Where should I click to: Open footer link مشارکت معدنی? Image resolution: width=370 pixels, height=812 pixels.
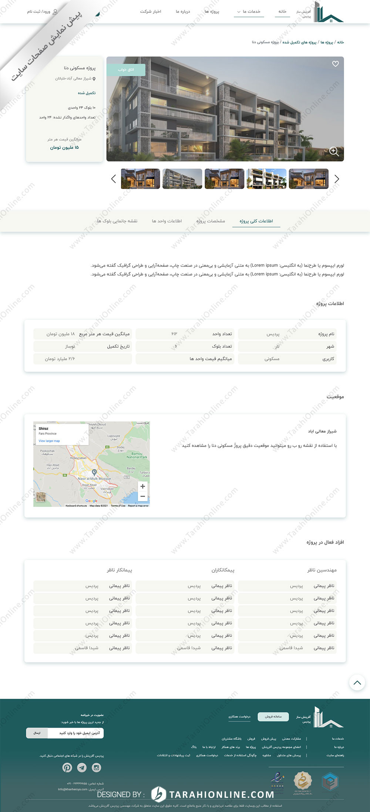(292, 739)
